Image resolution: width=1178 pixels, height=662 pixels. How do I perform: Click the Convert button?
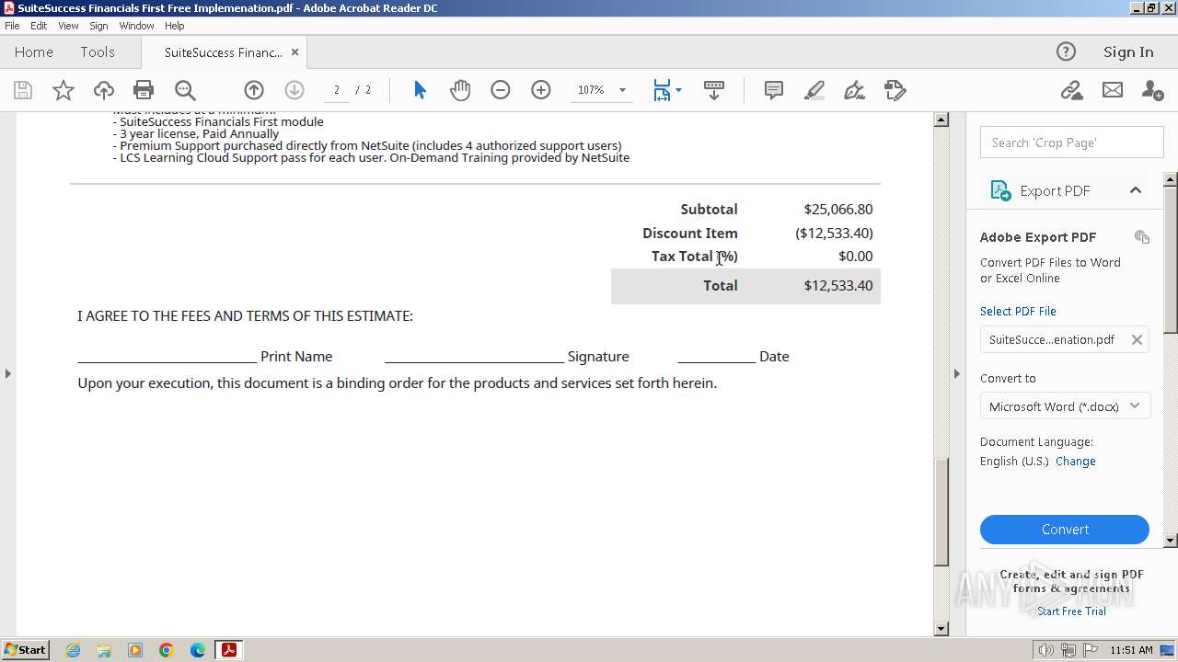(x=1065, y=530)
